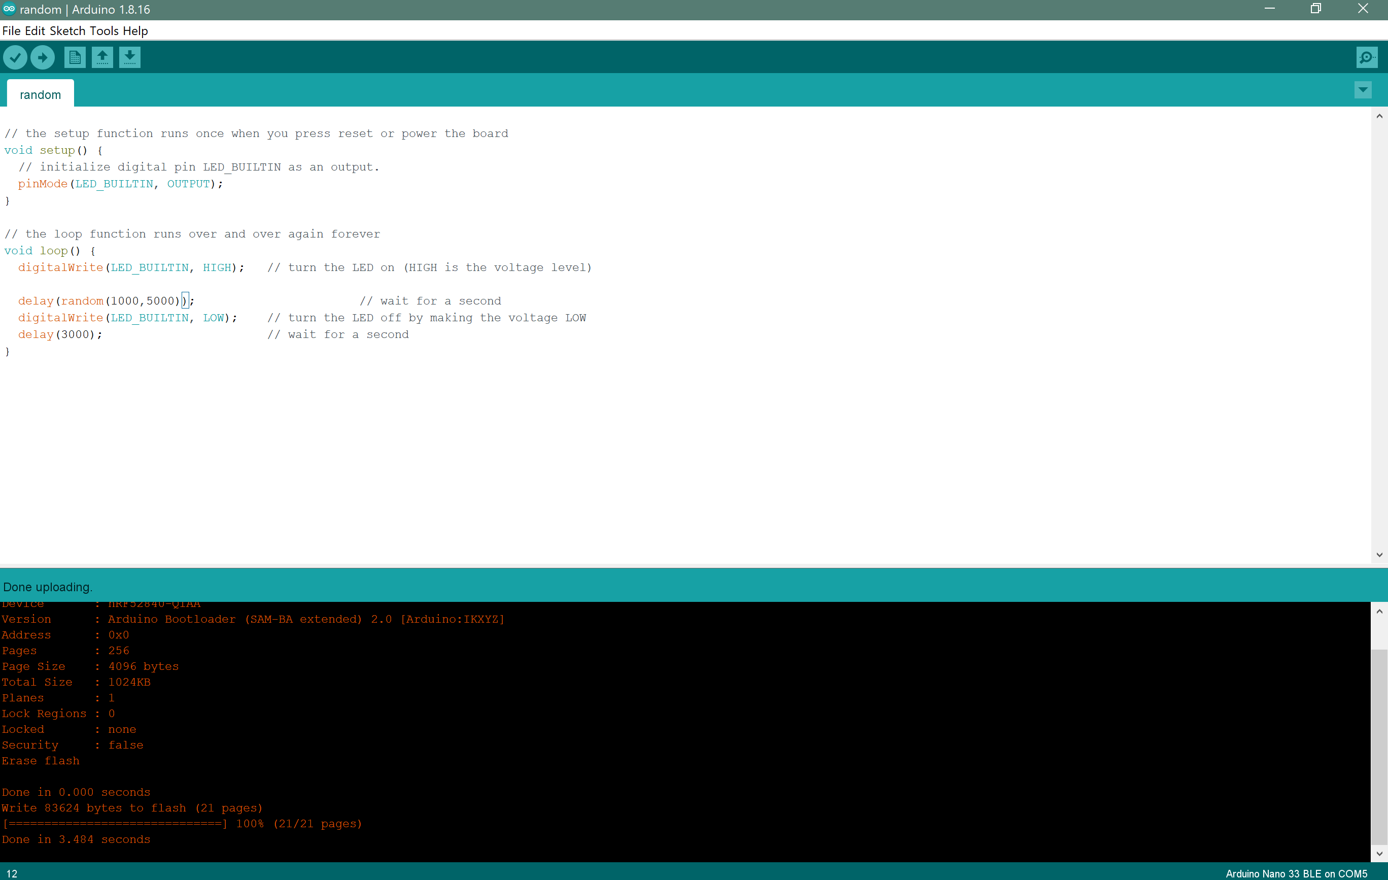Click comment 'initialize digital pin LED_BUILTIN'
Screen dimensions: 1388x880
click(x=199, y=167)
